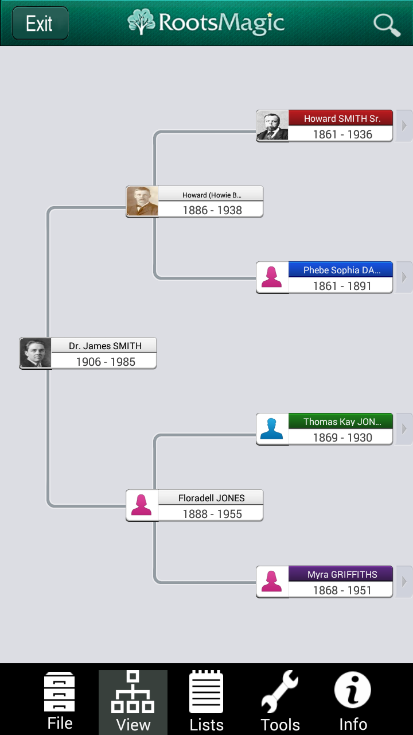Select the pink female icon for Phebe Sophia
This screenshot has height=735, width=413.
coord(272,277)
